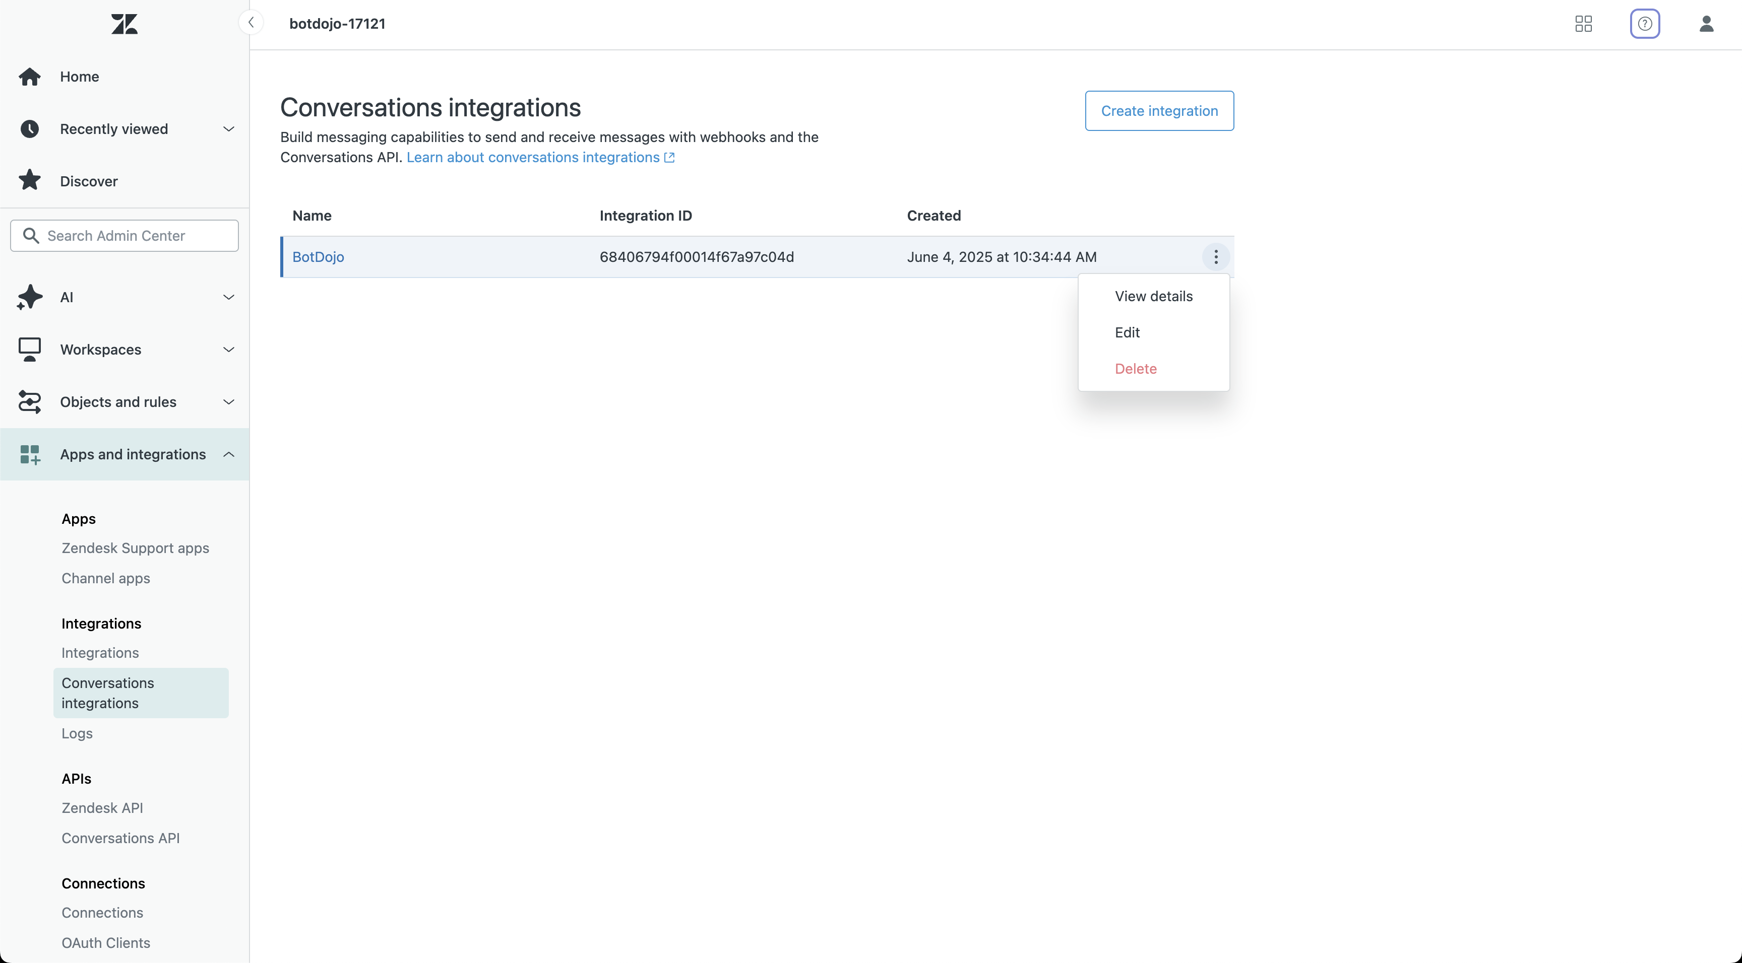Open the user profile icon
Image resolution: width=1742 pixels, height=963 pixels.
coord(1706,24)
